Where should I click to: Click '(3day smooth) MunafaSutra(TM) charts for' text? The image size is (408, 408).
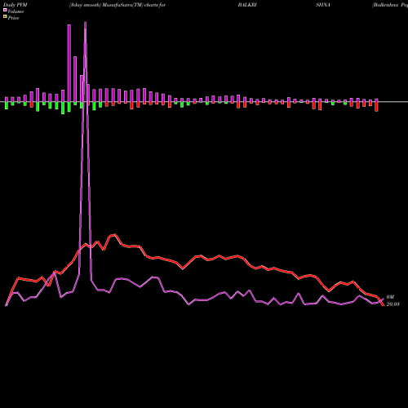click(x=118, y=5)
